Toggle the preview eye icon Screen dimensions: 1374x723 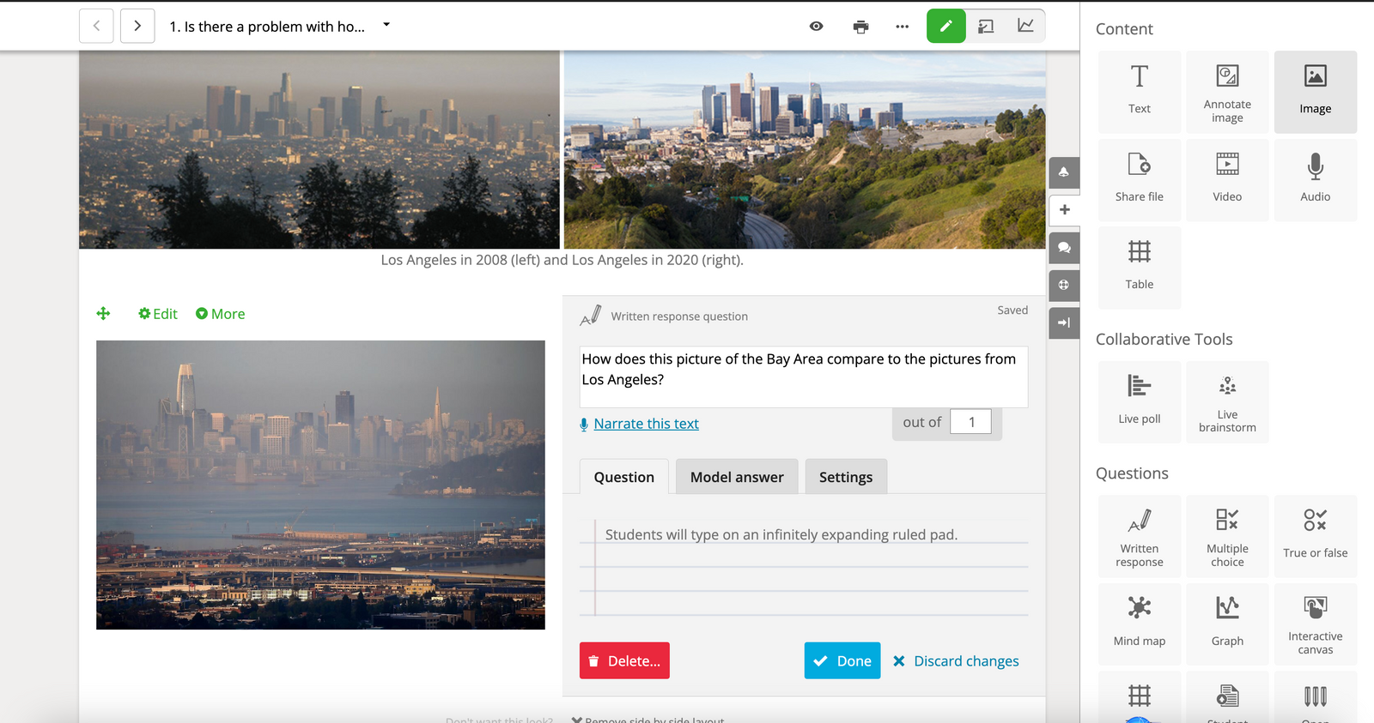(x=816, y=27)
